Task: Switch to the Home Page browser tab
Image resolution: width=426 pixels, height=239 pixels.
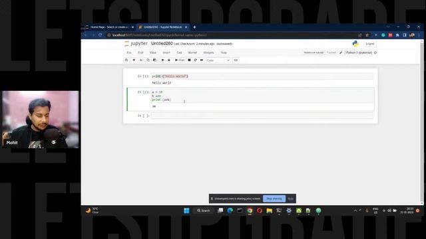Action: click(108, 27)
